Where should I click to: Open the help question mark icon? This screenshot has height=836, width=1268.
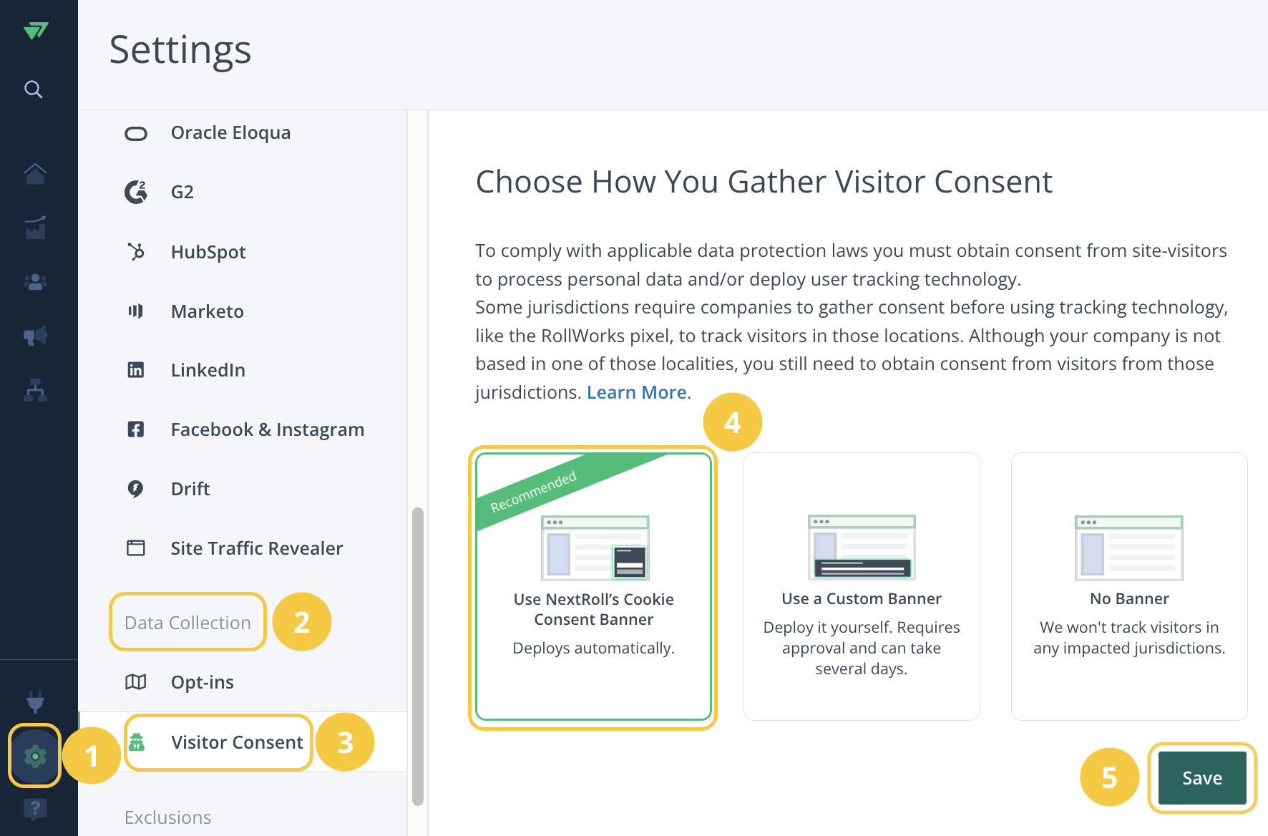pyautogui.click(x=35, y=810)
